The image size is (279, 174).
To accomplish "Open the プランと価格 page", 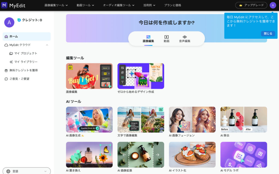I will (x=172, y=5).
